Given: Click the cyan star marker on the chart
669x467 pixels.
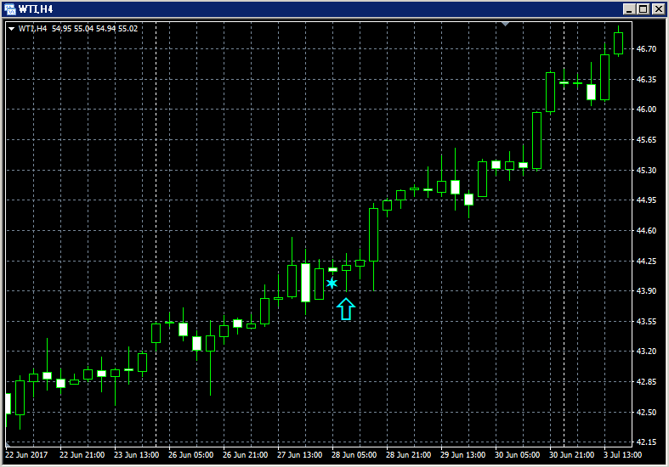Looking at the screenshot, I should pyautogui.click(x=332, y=284).
